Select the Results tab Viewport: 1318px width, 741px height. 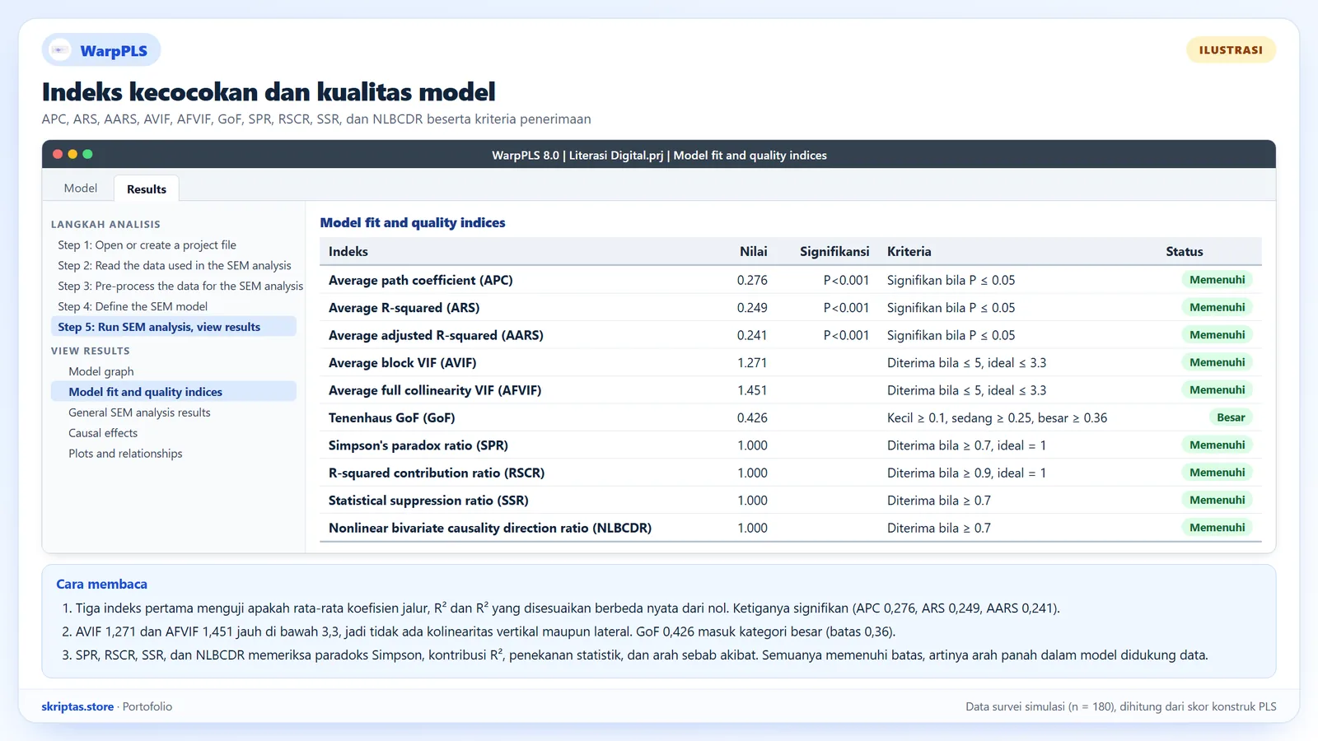point(147,189)
